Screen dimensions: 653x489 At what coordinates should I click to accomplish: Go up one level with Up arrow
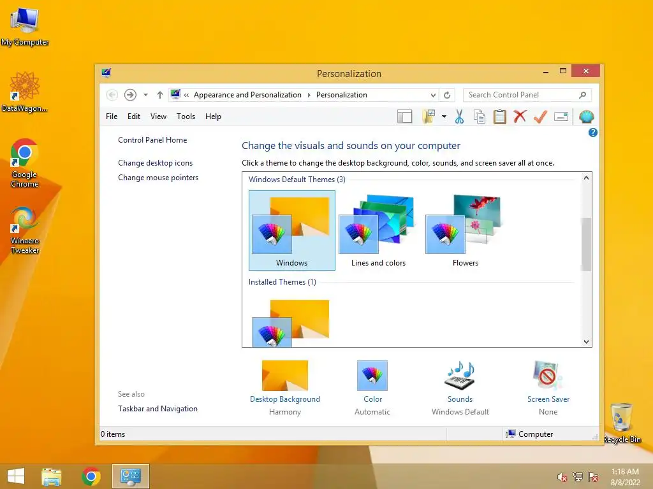point(160,95)
